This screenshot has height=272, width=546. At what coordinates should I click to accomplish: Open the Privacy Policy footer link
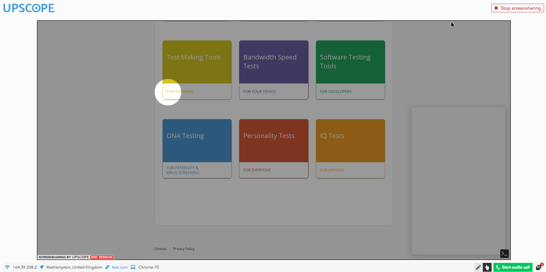(184, 249)
